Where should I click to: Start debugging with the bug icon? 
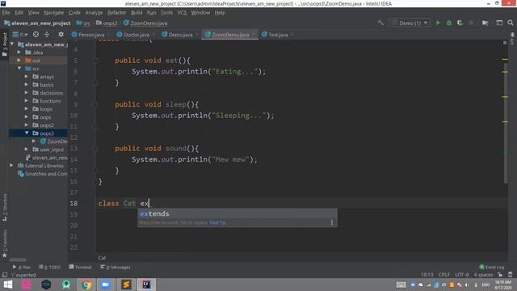[449, 23]
